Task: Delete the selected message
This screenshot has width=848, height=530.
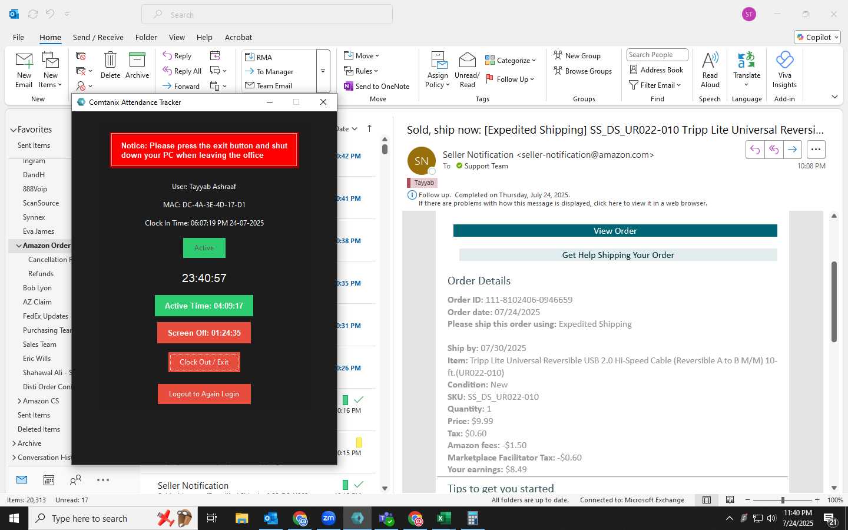Action: pyautogui.click(x=110, y=65)
